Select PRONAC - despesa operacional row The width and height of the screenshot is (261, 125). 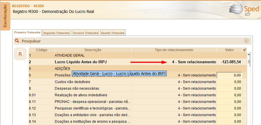pos(138,102)
